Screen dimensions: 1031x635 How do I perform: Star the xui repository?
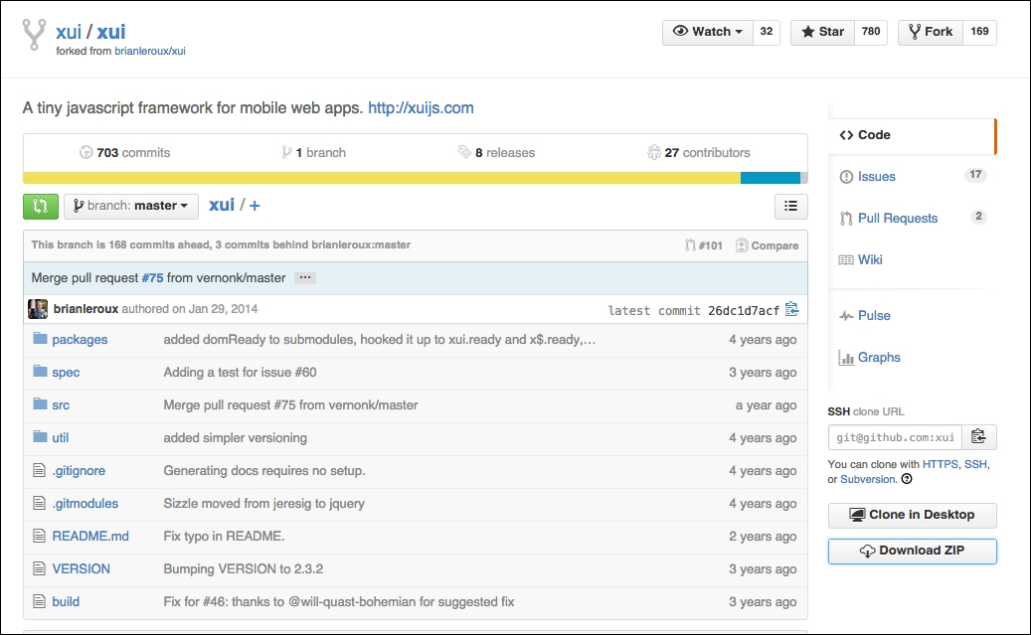coord(822,32)
